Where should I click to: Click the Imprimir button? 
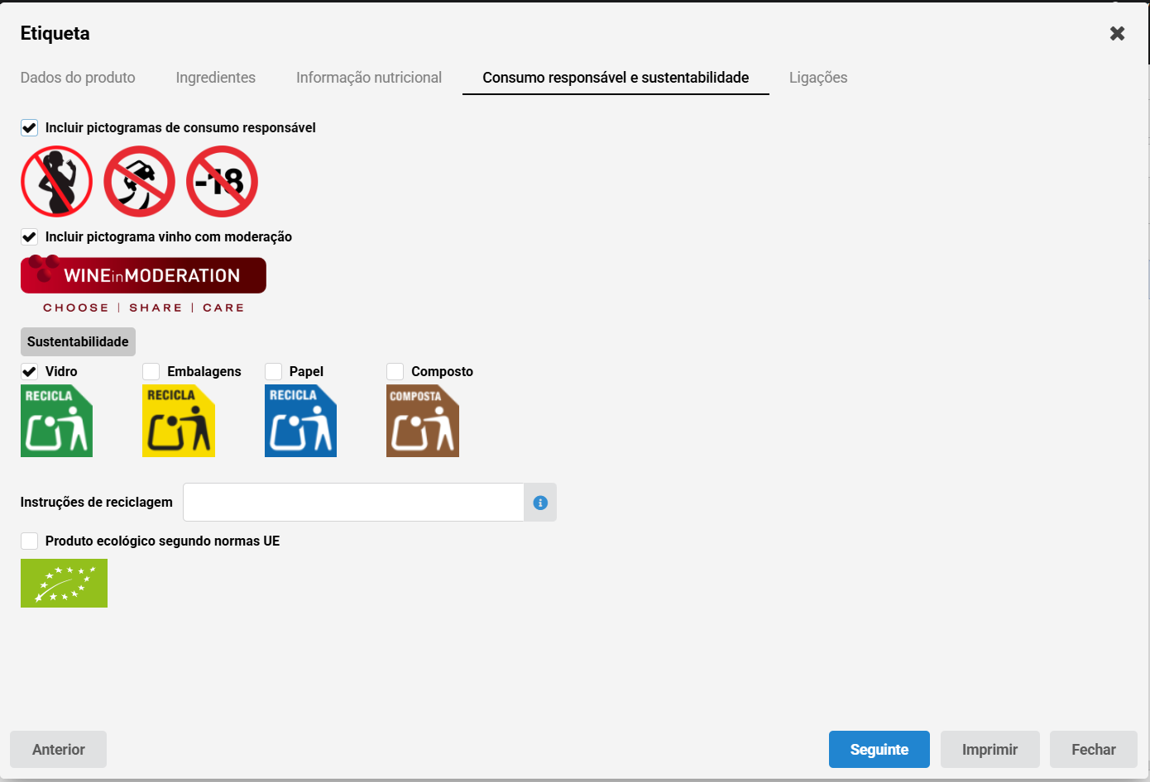coord(989,750)
